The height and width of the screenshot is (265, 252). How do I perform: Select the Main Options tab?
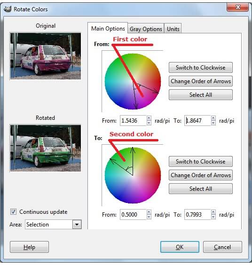click(108, 28)
